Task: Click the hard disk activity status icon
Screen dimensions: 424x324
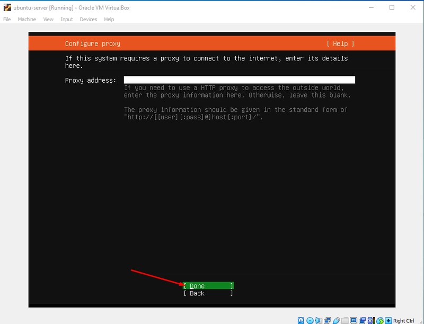Action: tap(301, 321)
